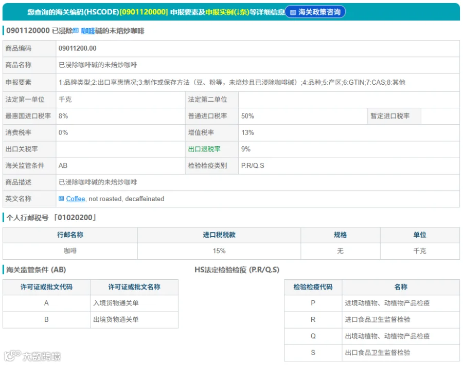Click the icon before the Coffee link
The image size is (463, 365).
coord(61,199)
